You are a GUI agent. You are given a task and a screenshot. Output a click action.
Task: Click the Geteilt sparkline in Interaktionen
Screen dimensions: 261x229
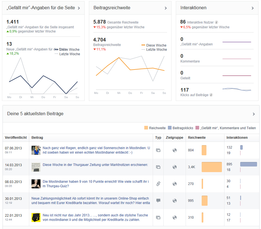click(237, 76)
